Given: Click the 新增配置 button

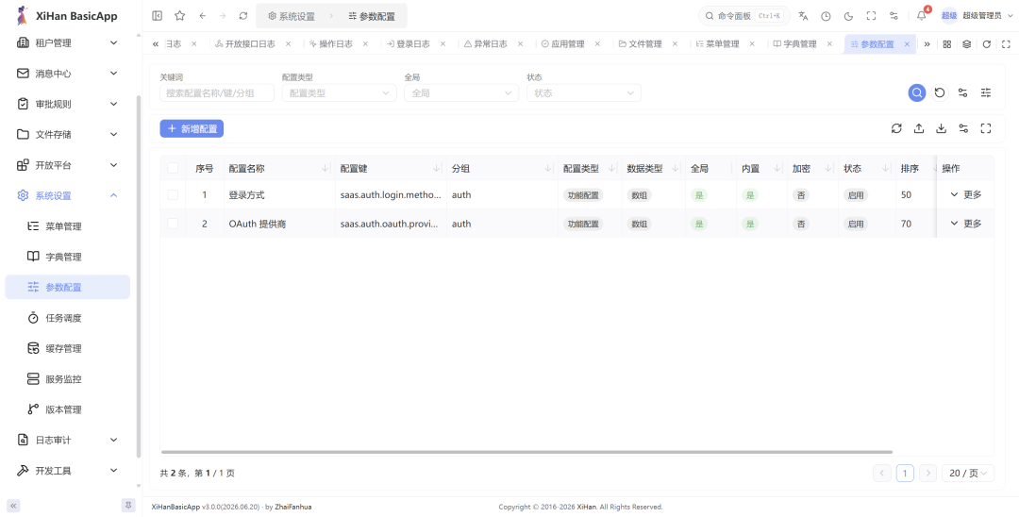Looking at the screenshot, I should point(192,128).
